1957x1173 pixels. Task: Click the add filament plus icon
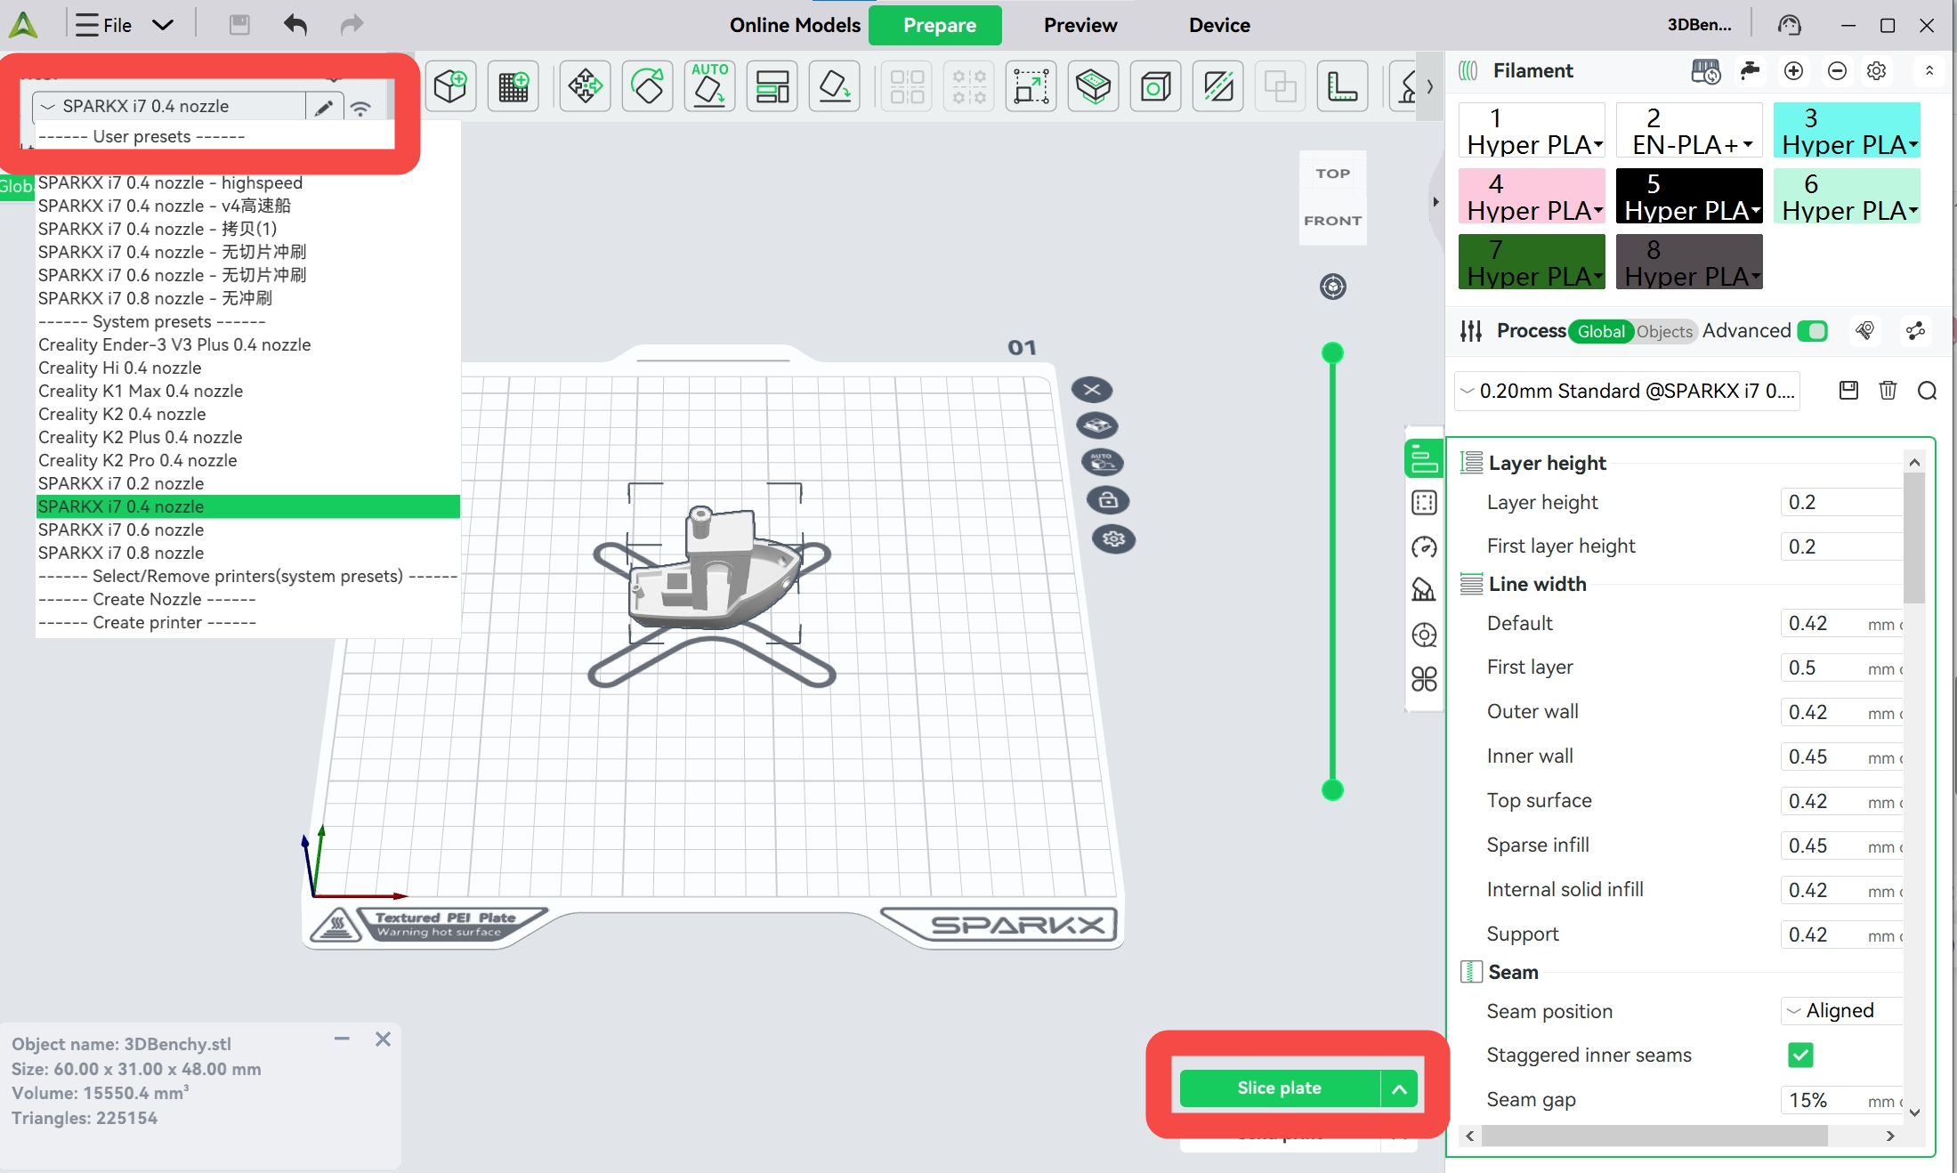click(x=1793, y=70)
